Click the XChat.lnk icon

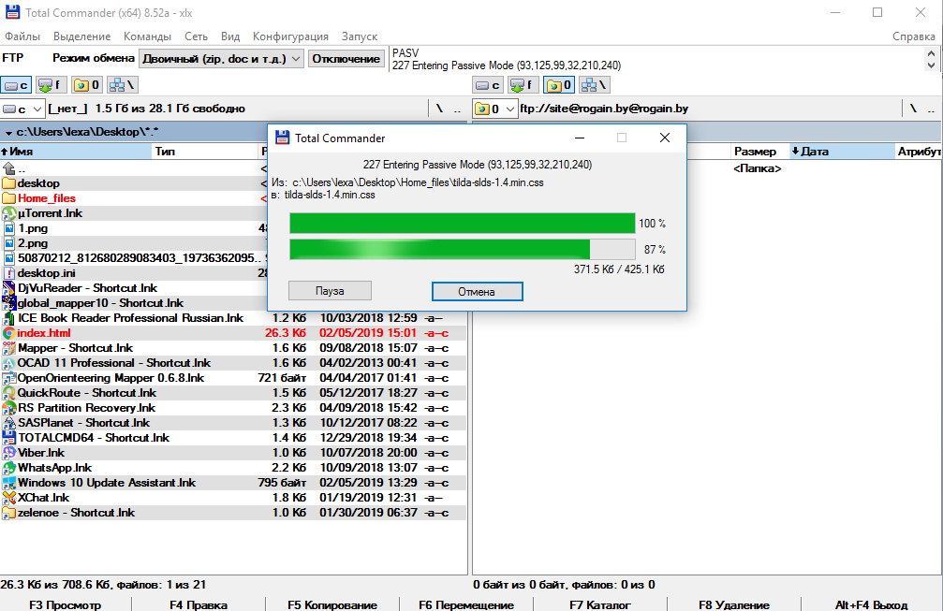(x=9, y=498)
